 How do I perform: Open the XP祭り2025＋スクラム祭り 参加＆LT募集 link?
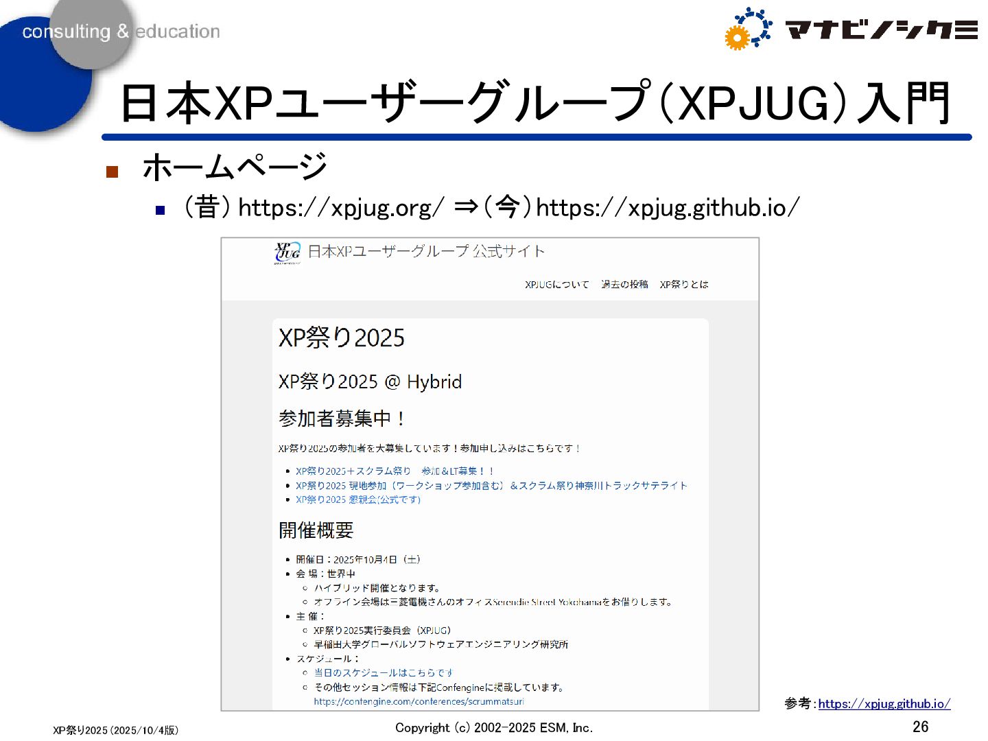395,471
